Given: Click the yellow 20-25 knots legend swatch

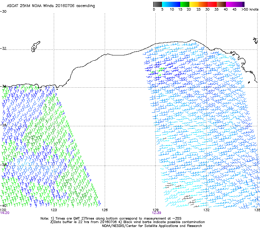Looking at the screenshot, I should pyautogui.click(x=194, y=4).
